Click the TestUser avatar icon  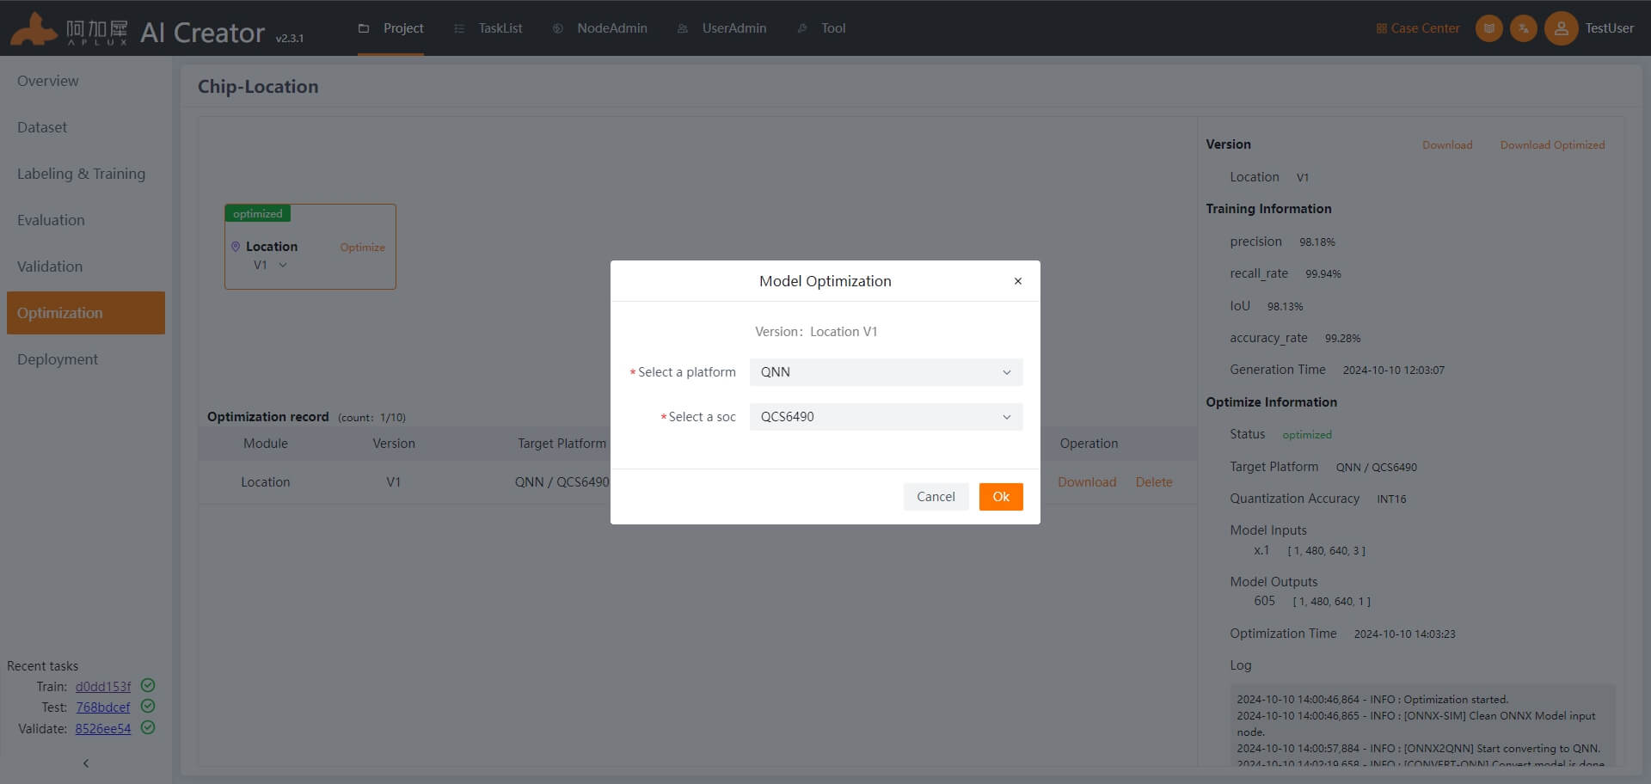(1561, 28)
